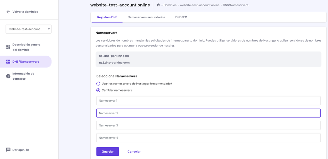Open the DNSSEC tab
The height and width of the screenshot is (159, 328).
(x=181, y=17)
